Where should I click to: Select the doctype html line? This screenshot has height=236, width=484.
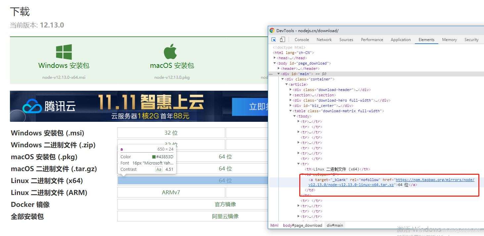click(289, 47)
